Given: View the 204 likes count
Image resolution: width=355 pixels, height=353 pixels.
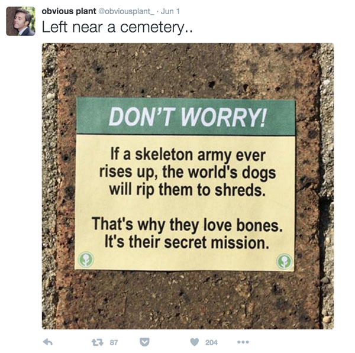Looking at the screenshot, I should pyautogui.click(x=211, y=342).
